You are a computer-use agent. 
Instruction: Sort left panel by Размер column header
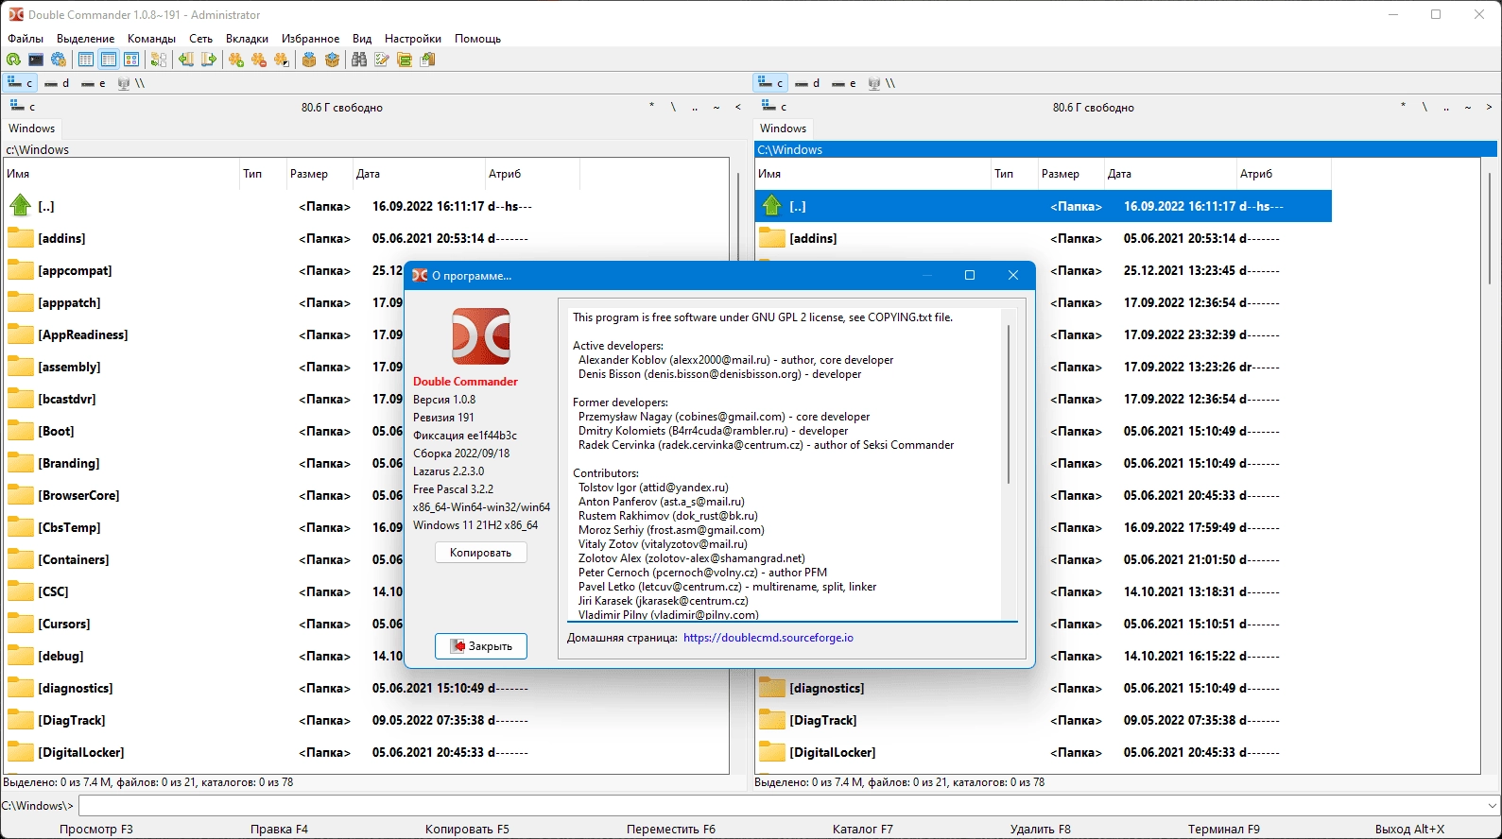coord(319,174)
